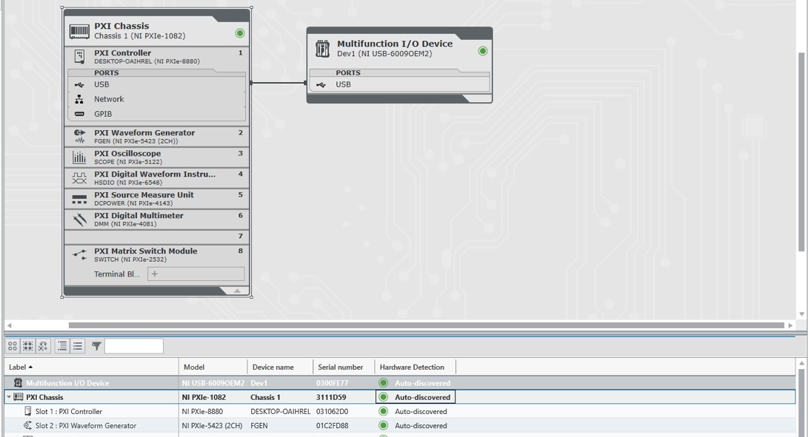Add a terminal block with the plus field
The image size is (808, 437).
tap(196, 274)
